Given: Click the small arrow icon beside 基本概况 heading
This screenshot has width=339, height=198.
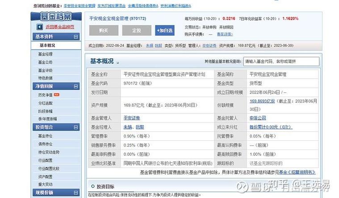Looking at the screenshot, I should [x=117, y=63].
